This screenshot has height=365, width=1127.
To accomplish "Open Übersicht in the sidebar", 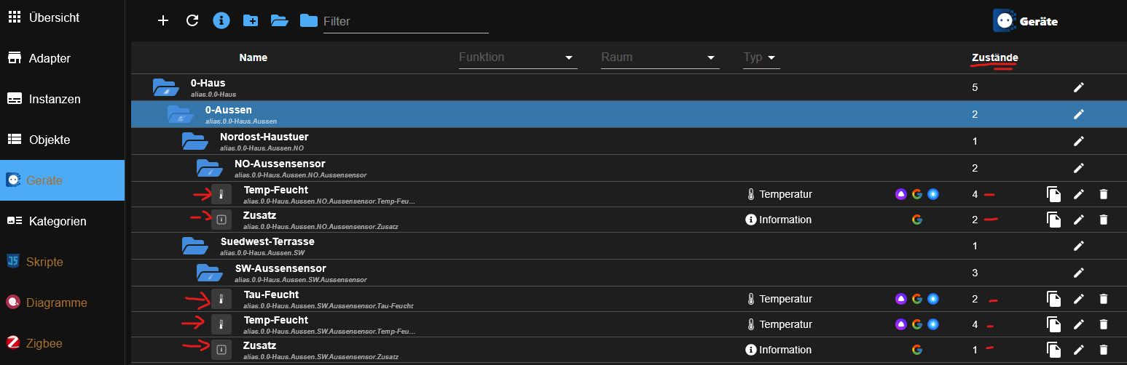I will point(62,17).
